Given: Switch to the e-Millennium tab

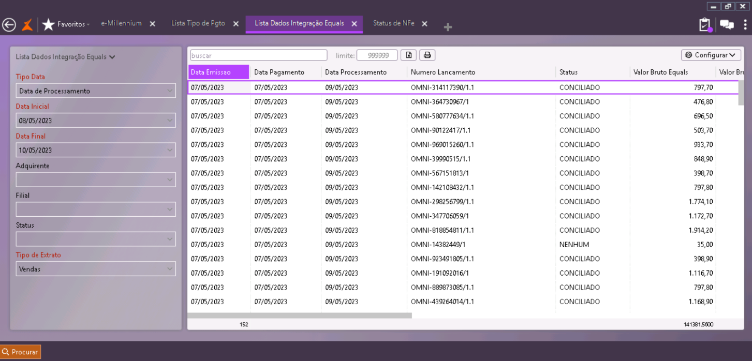Looking at the screenshot, I should [x=121, y=23].
